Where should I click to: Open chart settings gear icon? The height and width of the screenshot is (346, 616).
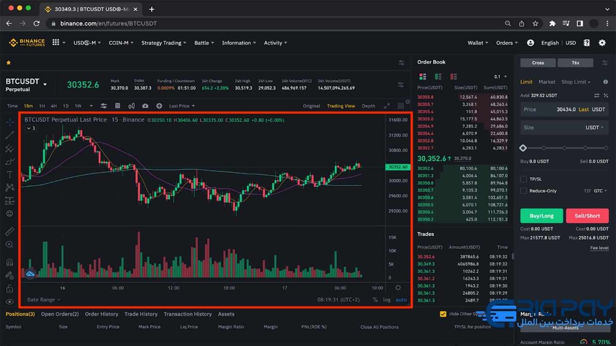pyautogui.click(x=398, y=288)
